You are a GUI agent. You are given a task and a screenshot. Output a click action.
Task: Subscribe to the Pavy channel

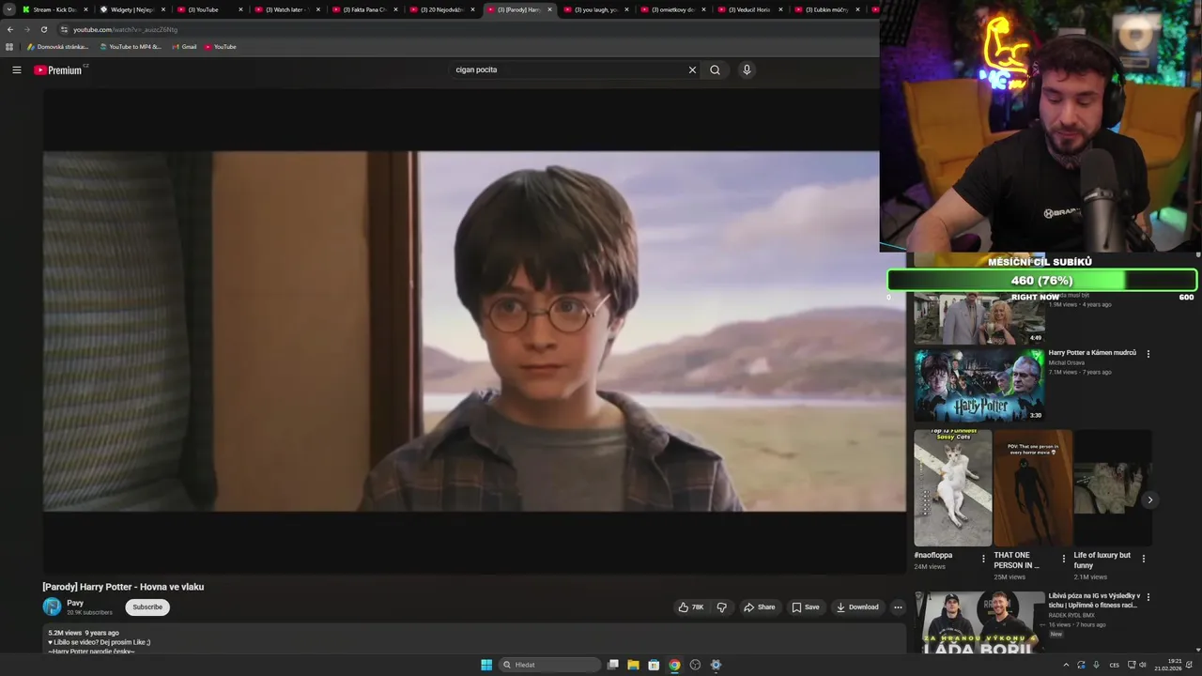(x=147, y=607)
